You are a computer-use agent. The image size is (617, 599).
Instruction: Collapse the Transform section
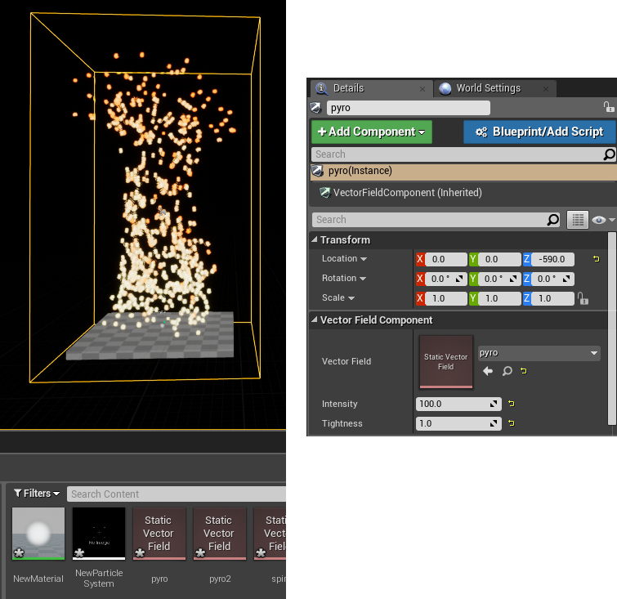click(x=315, y=239)
